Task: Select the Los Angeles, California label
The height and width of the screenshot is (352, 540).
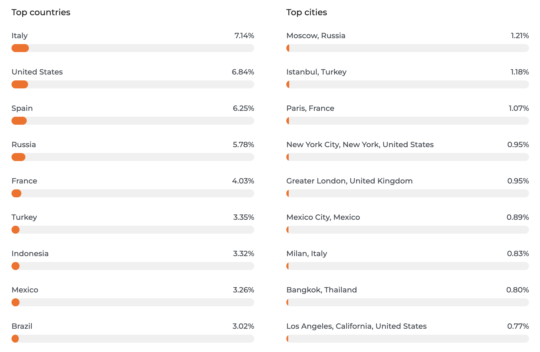Action: coord(356,326)
